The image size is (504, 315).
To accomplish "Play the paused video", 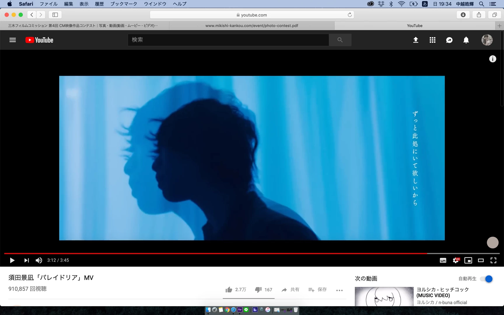I will [12, 260].
